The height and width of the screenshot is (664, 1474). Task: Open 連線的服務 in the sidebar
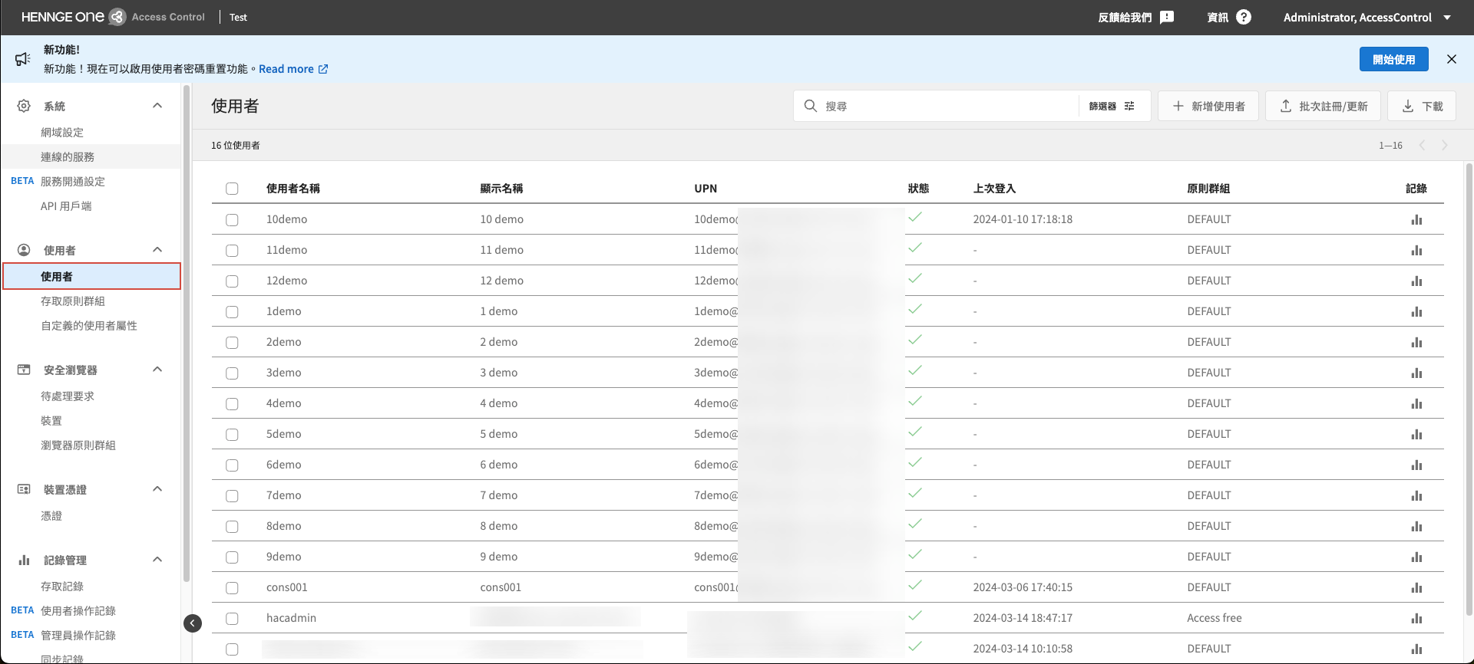pos(68,157)
